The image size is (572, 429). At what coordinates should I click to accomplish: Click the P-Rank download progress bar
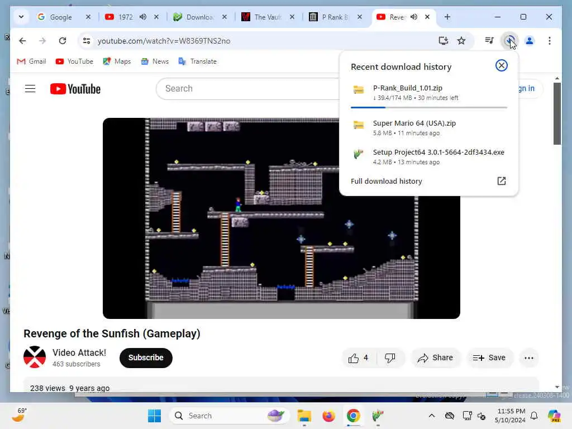point(428,108)
